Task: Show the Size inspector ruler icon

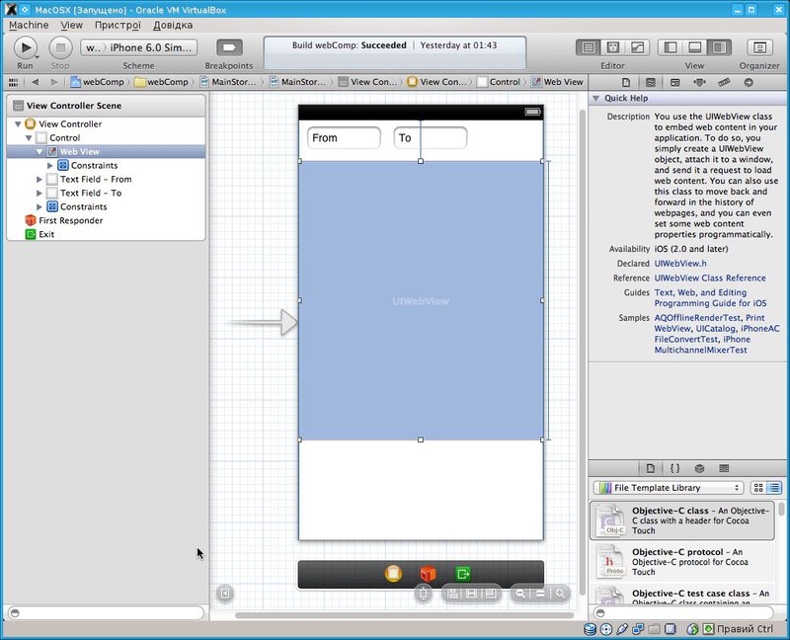Action: [x=724, y=82]
